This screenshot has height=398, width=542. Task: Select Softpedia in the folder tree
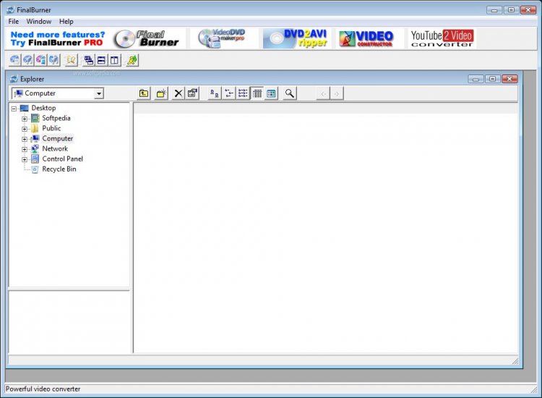tap(56, 118)
